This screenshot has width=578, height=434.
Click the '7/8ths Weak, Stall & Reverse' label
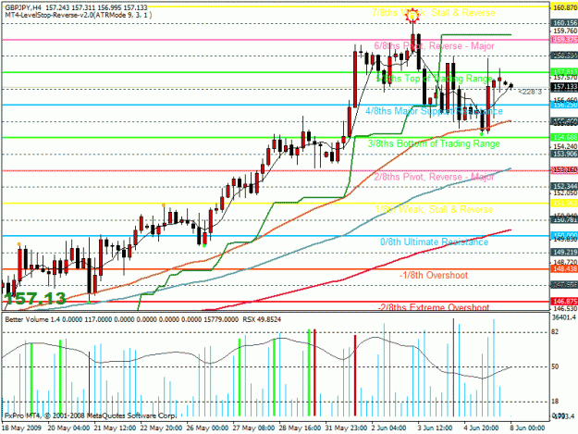[433, 13]
